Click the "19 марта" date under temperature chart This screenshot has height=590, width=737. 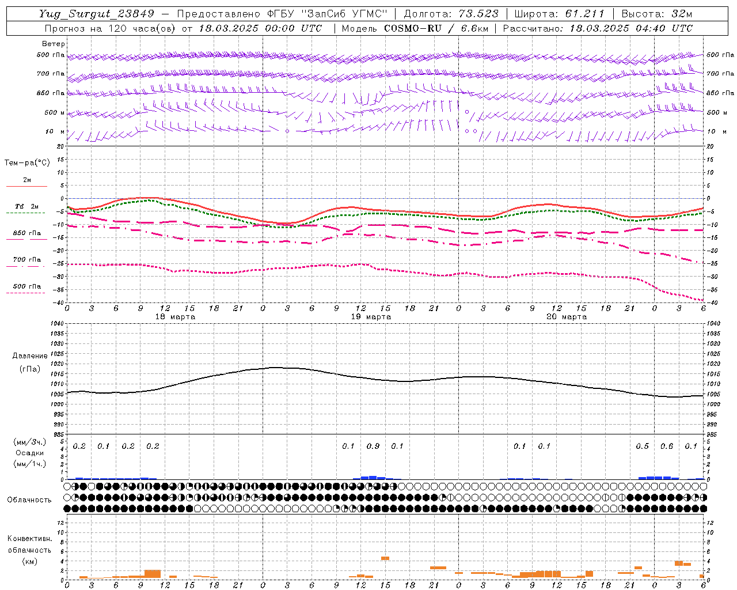pos(371,317)
